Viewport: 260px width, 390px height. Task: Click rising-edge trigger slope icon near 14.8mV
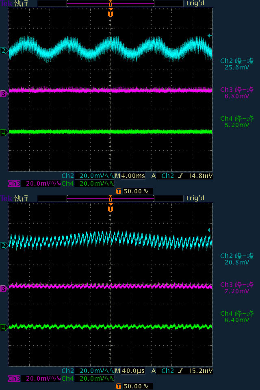tap(181, 176)
